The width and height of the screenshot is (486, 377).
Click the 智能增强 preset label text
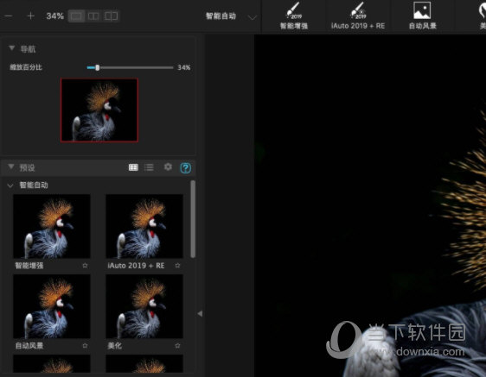point(29,266)
